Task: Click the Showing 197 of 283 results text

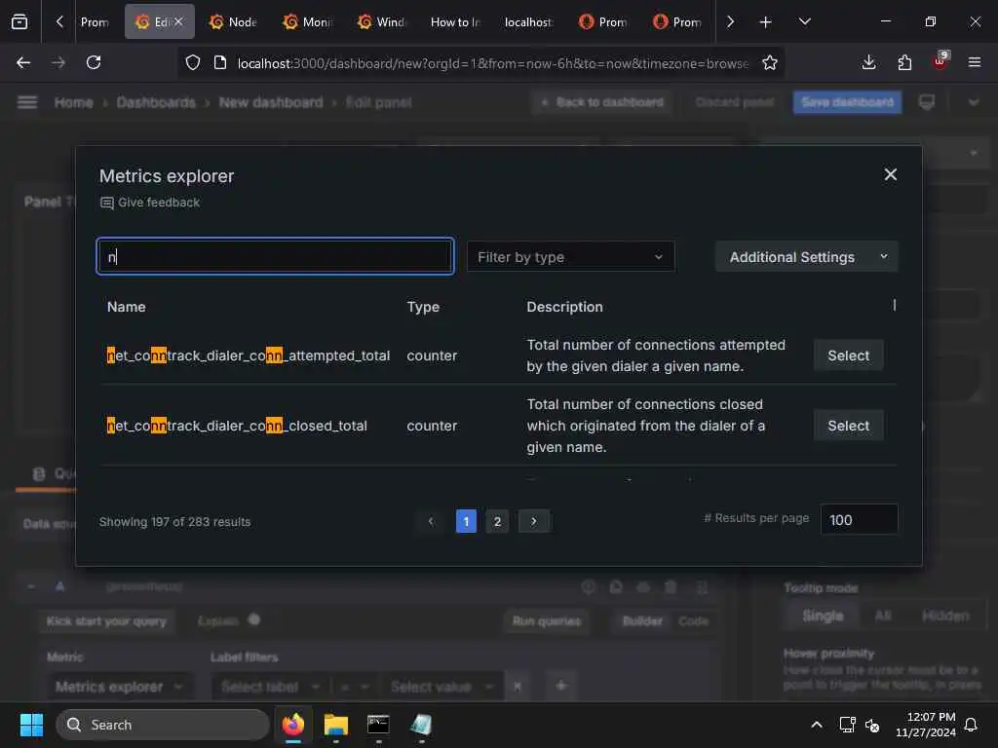Action: (175, 522)
